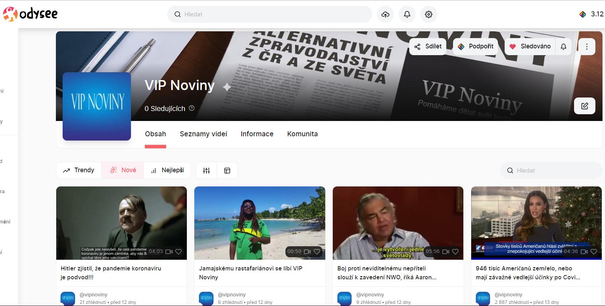Click the edit channel pencil icon
Image resolution: width=605 pixels, height=306 pixels.
(x=585, y=106)
